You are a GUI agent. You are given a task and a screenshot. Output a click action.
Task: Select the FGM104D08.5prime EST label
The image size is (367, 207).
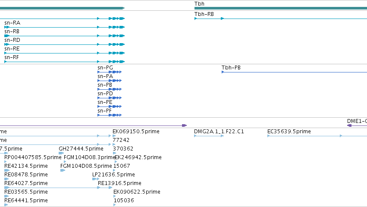86,166
